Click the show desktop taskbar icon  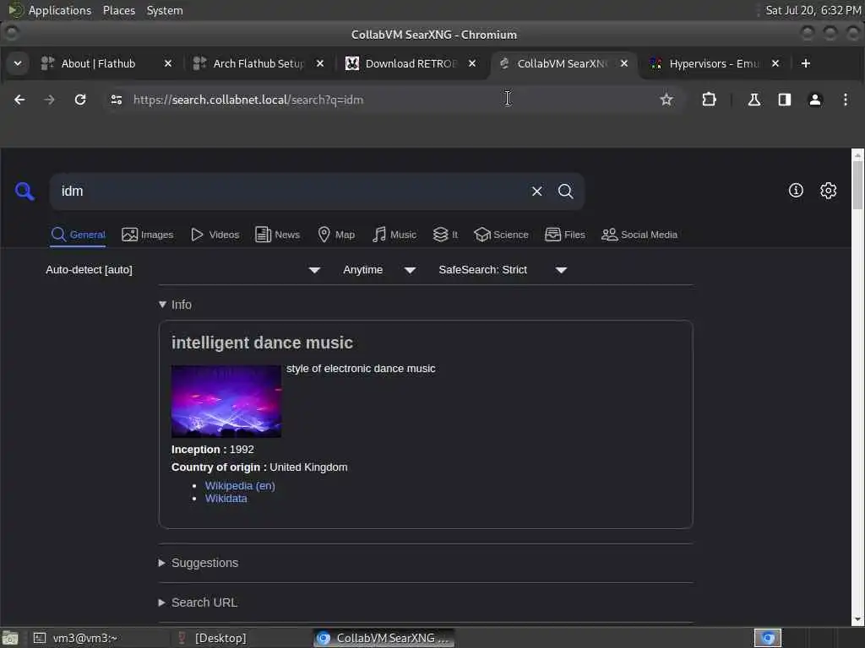pyautogui.click(x=10, y=638)
